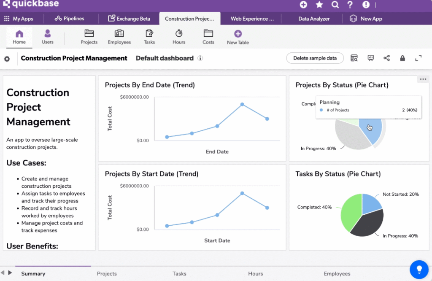The width and height of the screenshot is (432, 281).
Task: Open the Costs table icon
Action: (208, 34)
